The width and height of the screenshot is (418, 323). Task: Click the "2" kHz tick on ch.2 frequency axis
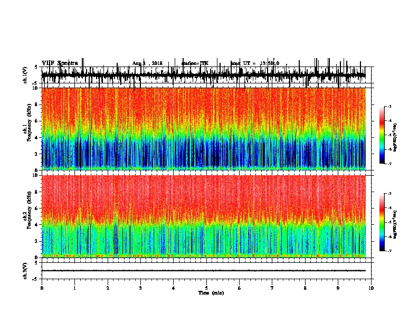point(36,241)
